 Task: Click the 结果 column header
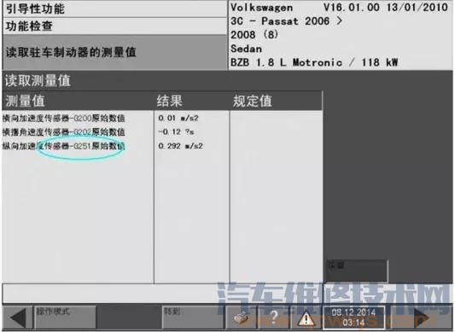tap(192, 101)
